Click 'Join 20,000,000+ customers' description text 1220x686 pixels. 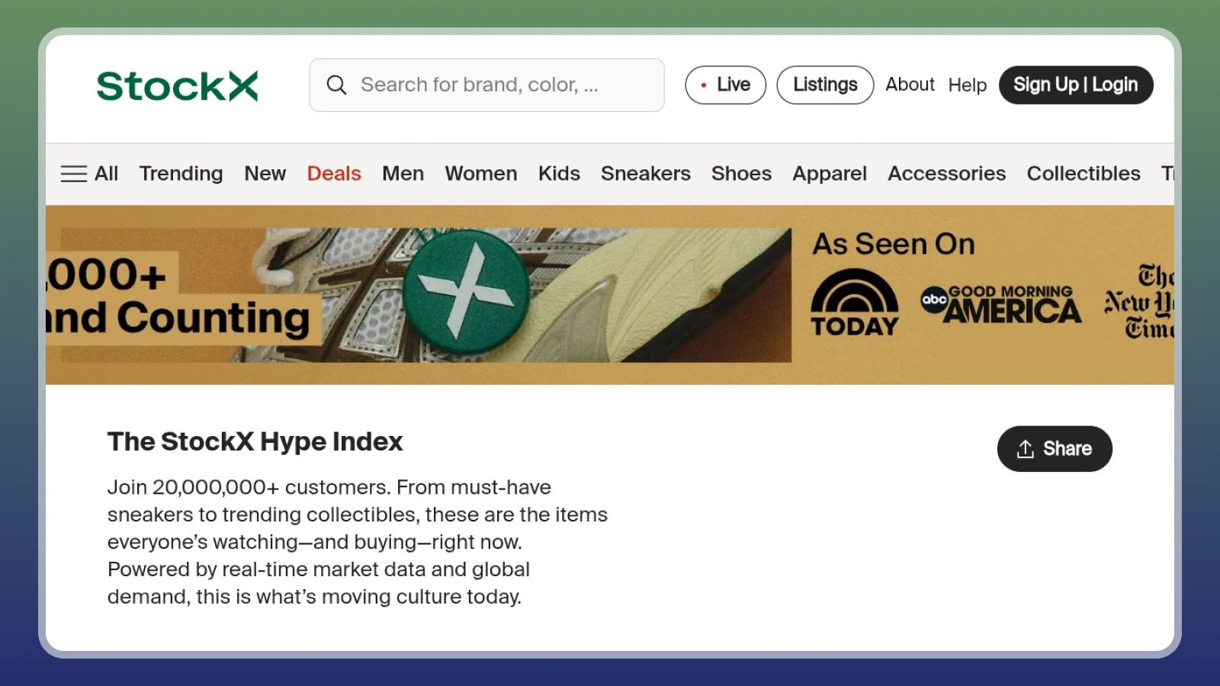point(357,542)
